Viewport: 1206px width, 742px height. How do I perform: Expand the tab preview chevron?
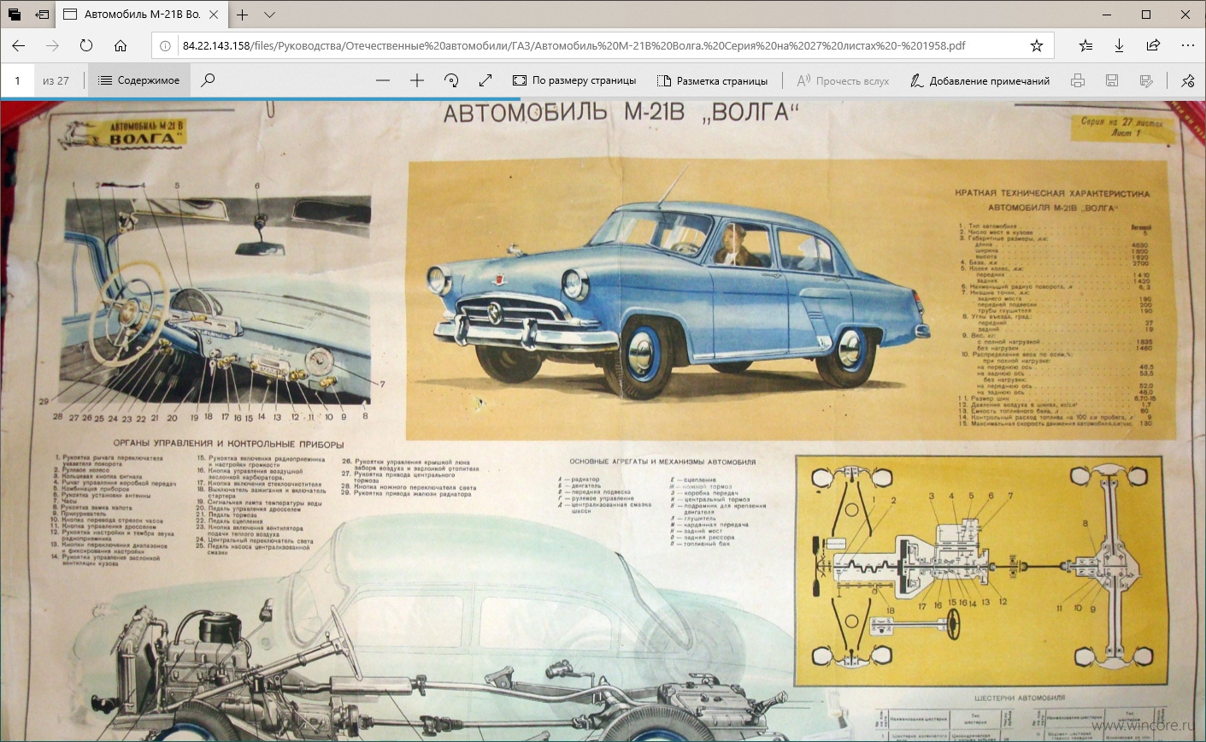click(x=269, y=15)
